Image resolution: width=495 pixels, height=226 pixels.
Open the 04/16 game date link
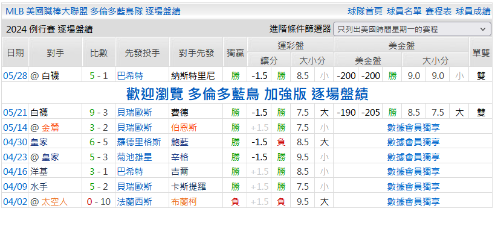15,172
